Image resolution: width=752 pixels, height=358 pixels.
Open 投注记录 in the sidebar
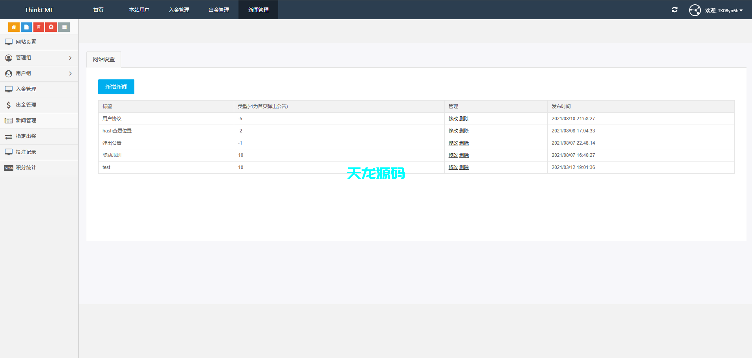(x=26, y=152)
